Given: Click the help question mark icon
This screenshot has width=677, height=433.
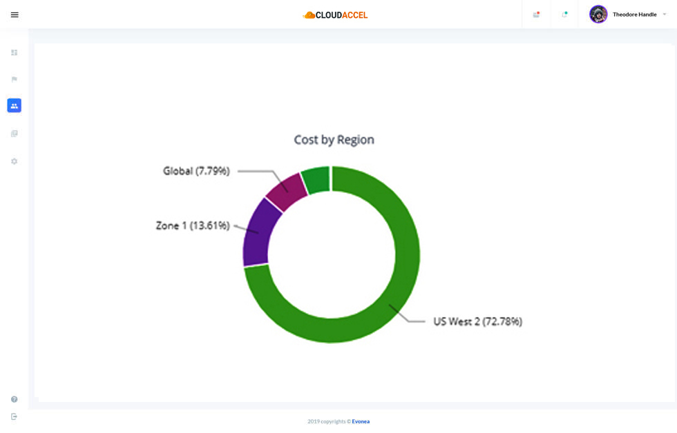Looking at the screenshot, I should (x=14, y=399).
